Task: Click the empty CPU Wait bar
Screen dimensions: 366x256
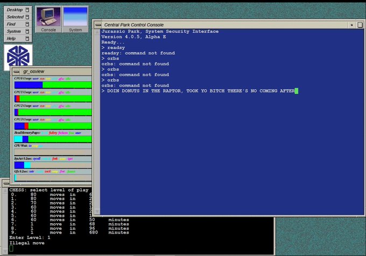Action: click(53, 152)
